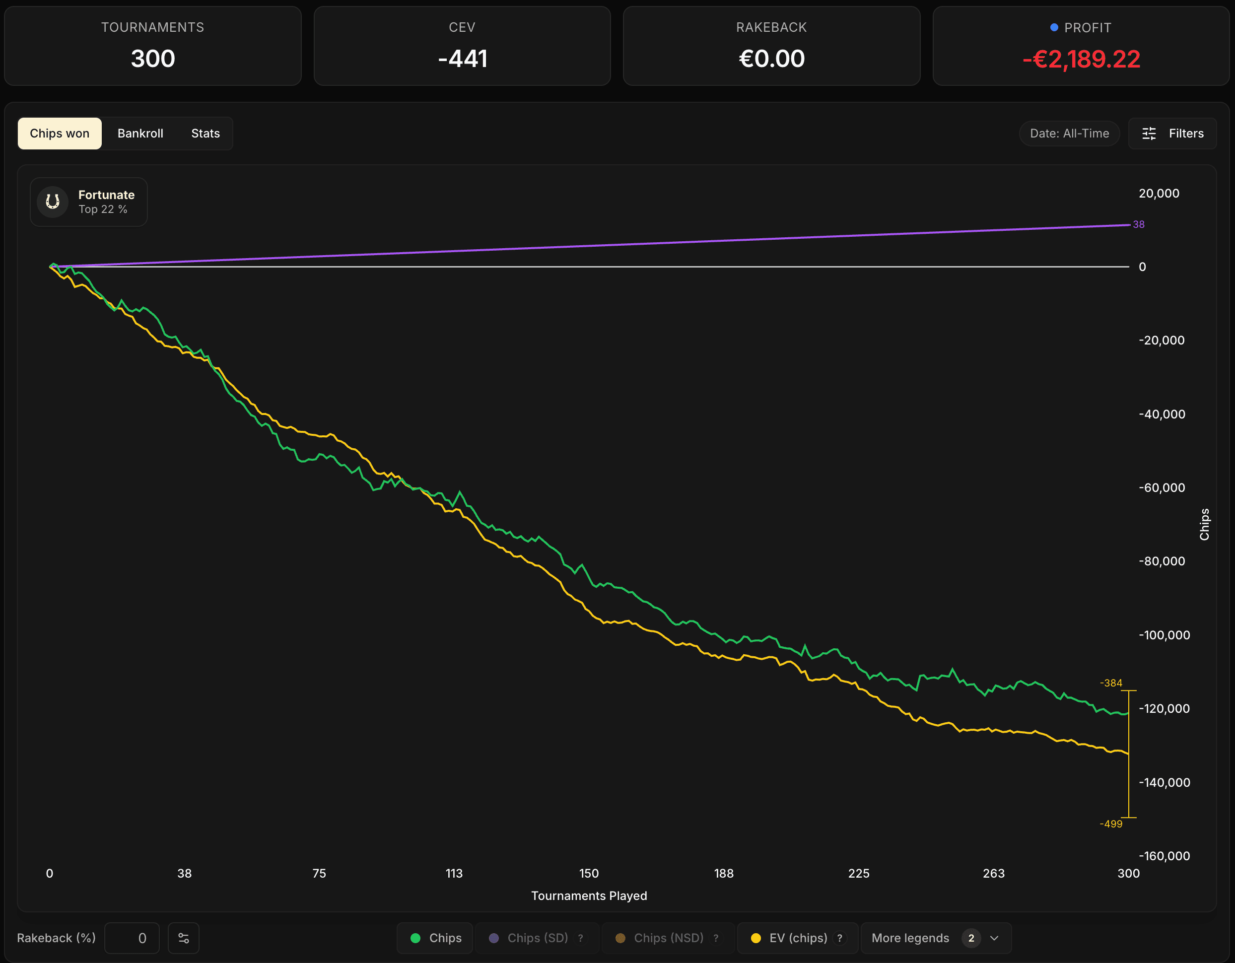
Task: Click the rakeback settings sliders icon
Action: pos(183,938)
